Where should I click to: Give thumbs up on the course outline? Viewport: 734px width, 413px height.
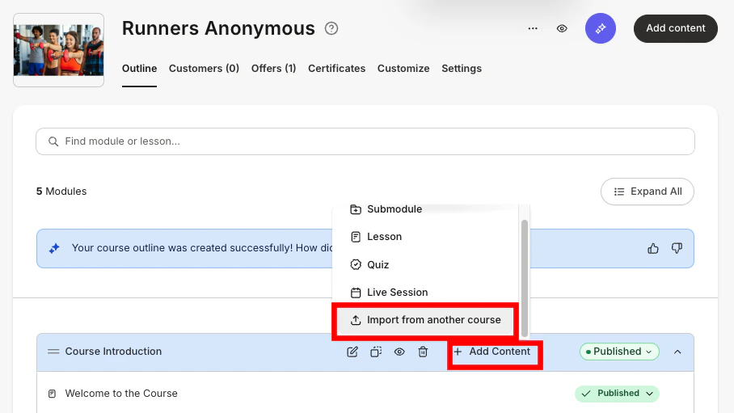click(653, 248)
